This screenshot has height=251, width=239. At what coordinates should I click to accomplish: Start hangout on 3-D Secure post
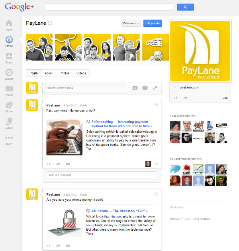coord(68,246)
